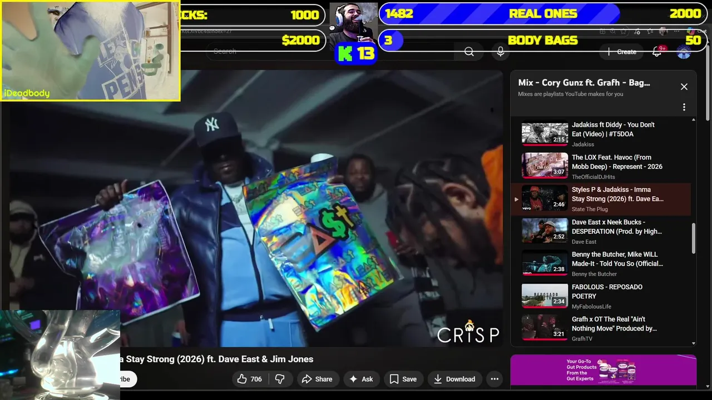Click the Ask button

tap(361, 379)
